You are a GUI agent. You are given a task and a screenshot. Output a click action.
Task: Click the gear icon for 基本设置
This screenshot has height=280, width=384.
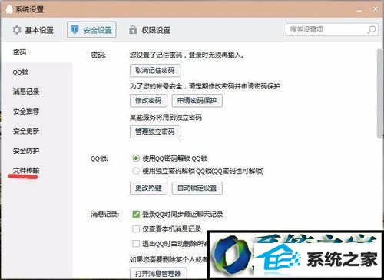[x=17, y=30]
